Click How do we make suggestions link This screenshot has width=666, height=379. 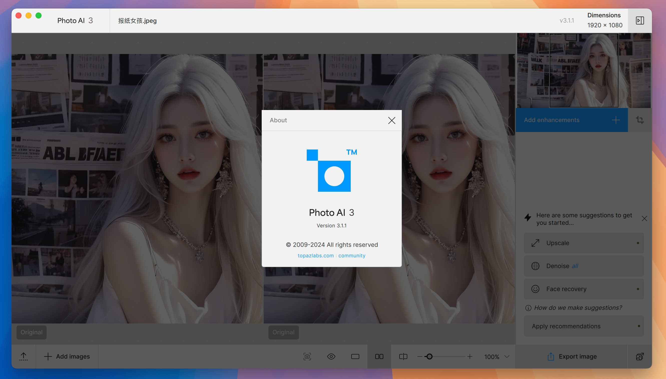[x=578, y=307]
